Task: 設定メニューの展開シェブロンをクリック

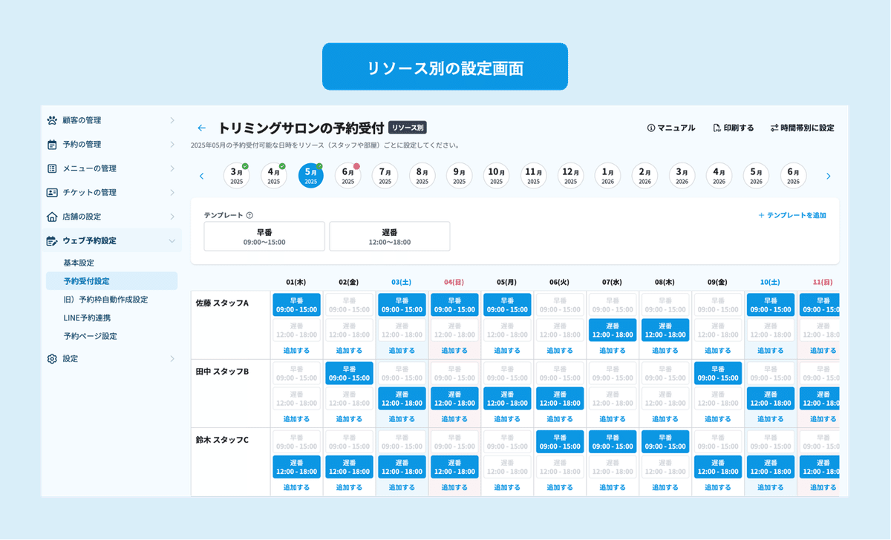Action: (172, 358)
